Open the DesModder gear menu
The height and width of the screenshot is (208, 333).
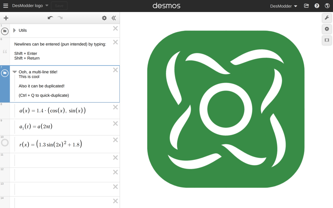coord(327,29)
